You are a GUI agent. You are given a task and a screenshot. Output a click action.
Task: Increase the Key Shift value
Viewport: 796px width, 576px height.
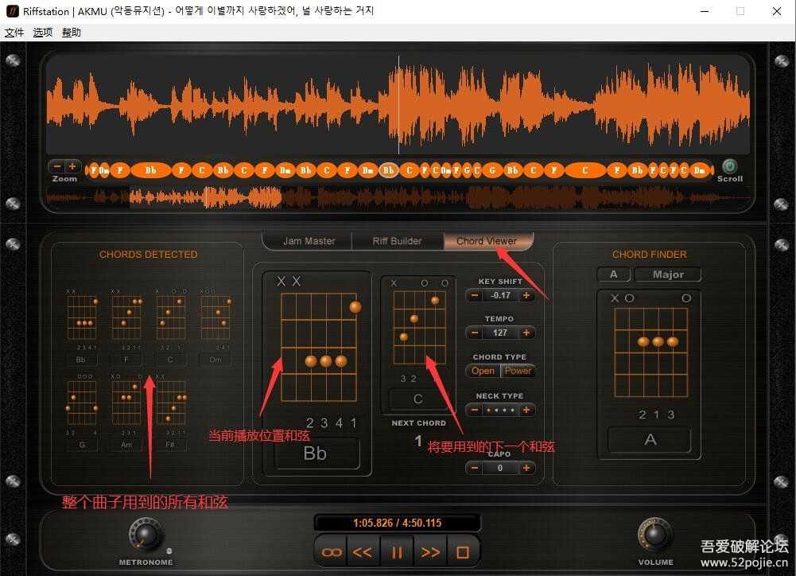pyautogui.click(x=526, y=294)
